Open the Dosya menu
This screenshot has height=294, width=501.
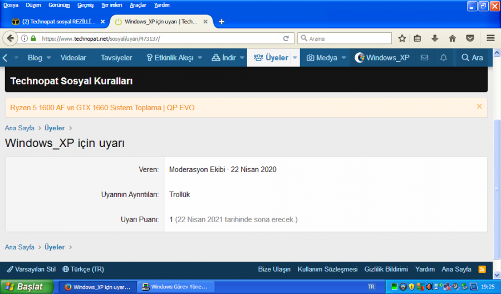coord(11,5)
